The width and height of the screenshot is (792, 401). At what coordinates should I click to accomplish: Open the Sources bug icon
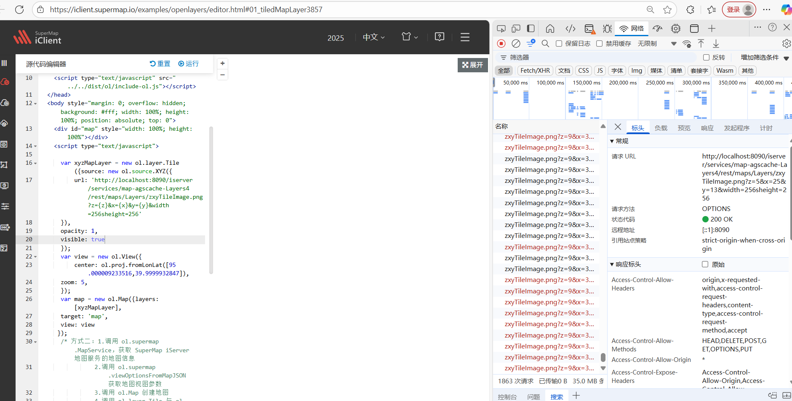point(607,29)
